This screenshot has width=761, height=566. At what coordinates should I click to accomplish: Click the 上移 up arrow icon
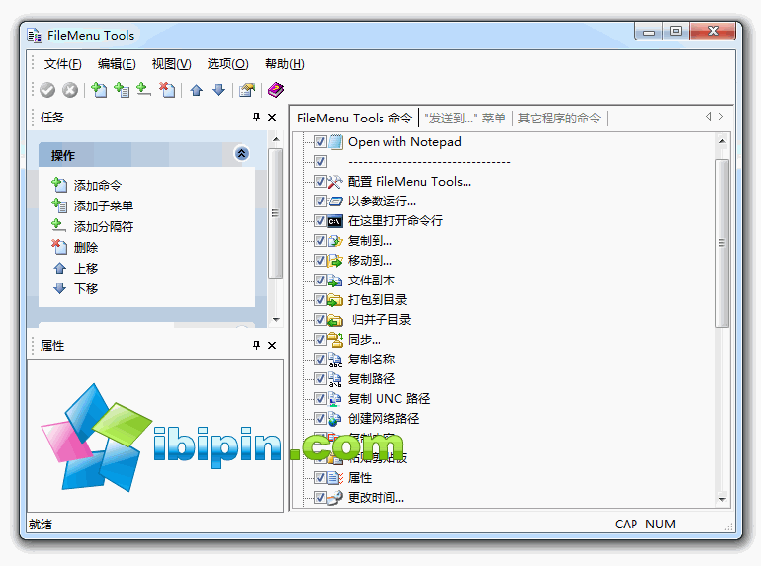tap(59, 269)
